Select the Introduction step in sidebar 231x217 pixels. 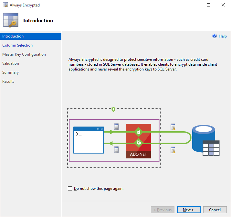pyautogui.click(x=13, y=36)
